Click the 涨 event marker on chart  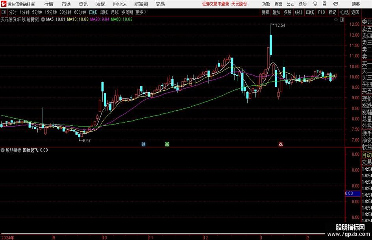281,144
